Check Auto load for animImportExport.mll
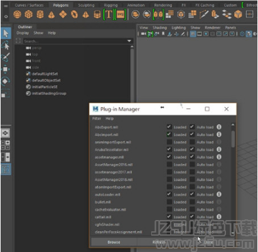The image size is (258, 252). point(192,142)
